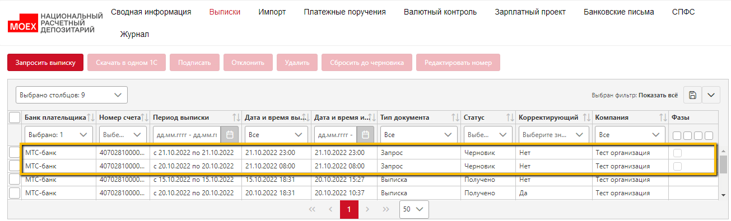Open Платежные поручения menu item

[344, 12]
